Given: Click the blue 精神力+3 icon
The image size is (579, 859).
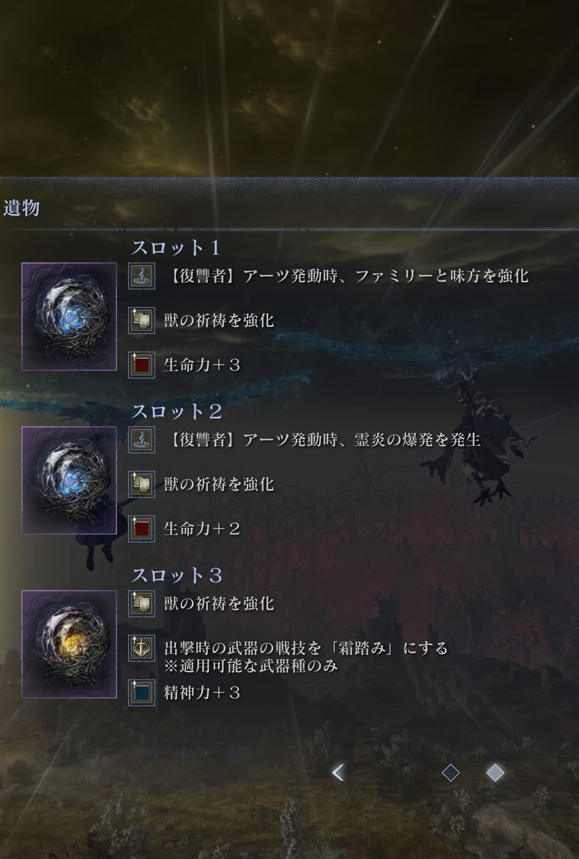Looking at the screenshot, I should (142, 693).
